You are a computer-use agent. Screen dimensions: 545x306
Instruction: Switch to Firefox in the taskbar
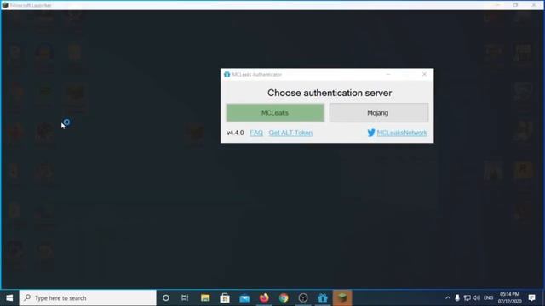pos(264,297)
